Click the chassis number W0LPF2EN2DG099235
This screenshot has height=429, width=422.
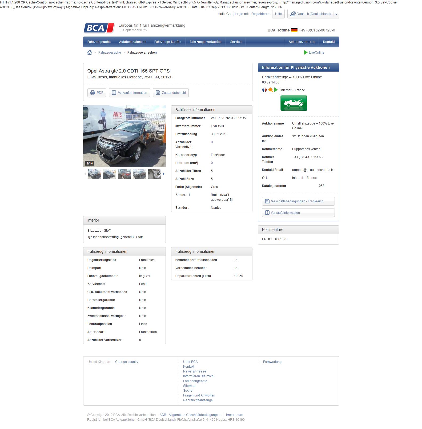[228, 118]
